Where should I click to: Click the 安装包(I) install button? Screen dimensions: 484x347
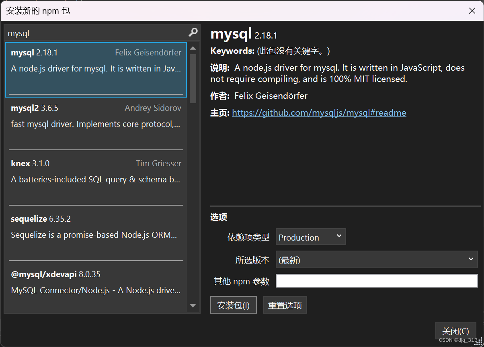click(233, 305)
